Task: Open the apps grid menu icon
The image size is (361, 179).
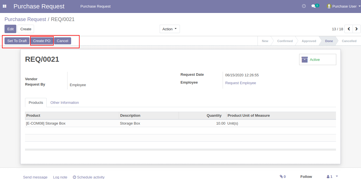Action: pyautogui.click(x=4, y=6)
